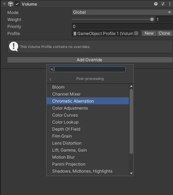Screen dimensions: 173x195
Task: Click the Weight property label
Action: (x=14, y=20)
